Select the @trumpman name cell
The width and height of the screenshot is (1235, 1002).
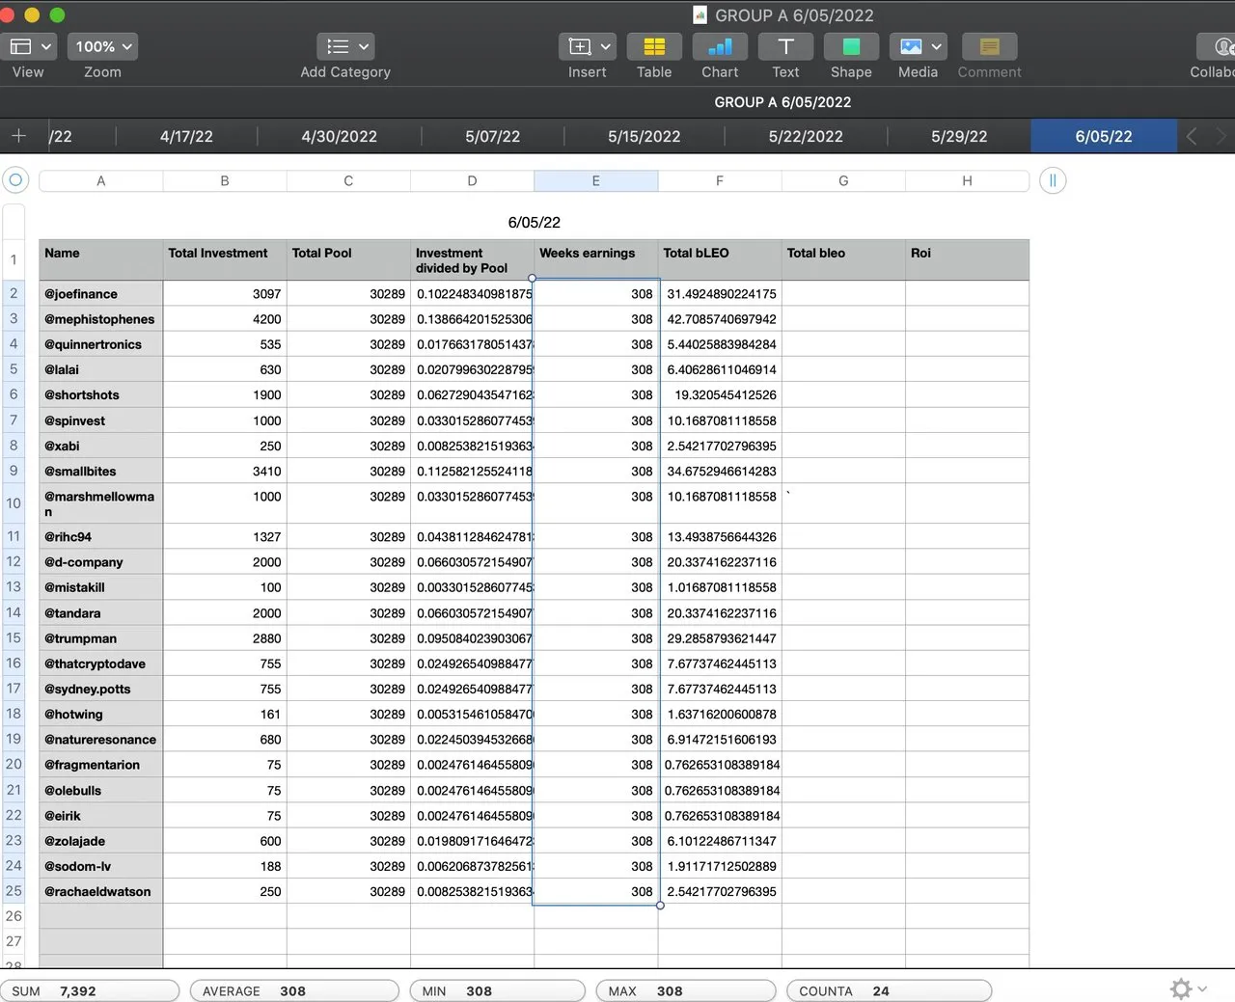click(x=100, y=638)
